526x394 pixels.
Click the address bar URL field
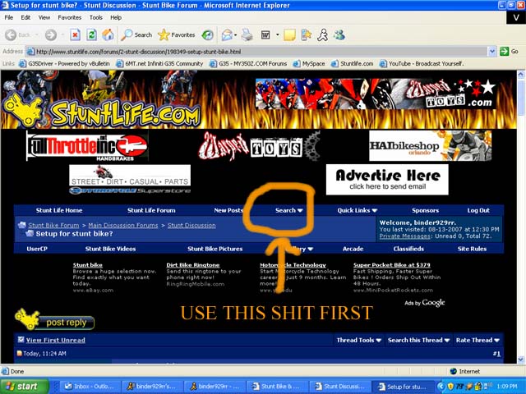point(247,51)
